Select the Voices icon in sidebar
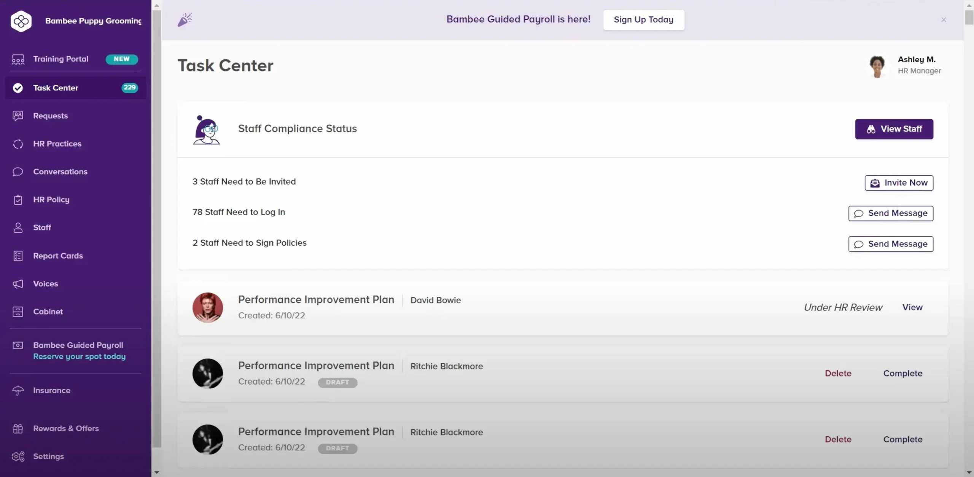The width and height of the screenshot is (974, 477). pos(18,283)
